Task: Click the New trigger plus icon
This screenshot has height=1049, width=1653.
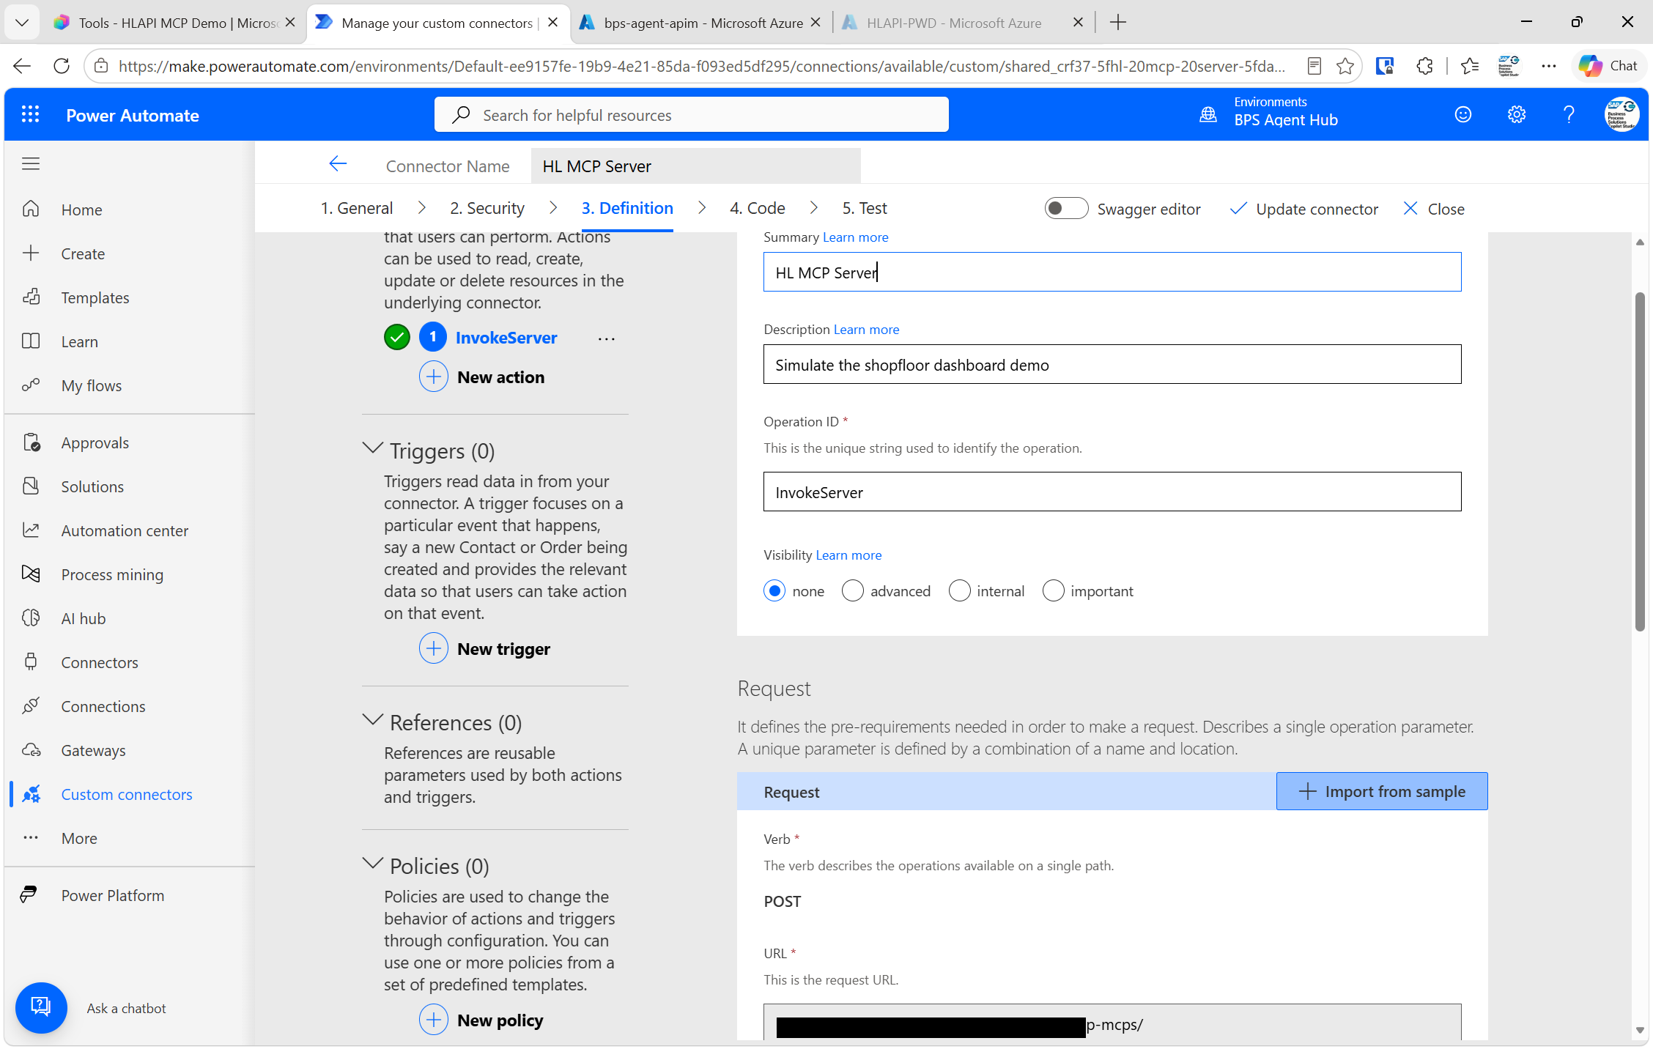Action: 434,648
